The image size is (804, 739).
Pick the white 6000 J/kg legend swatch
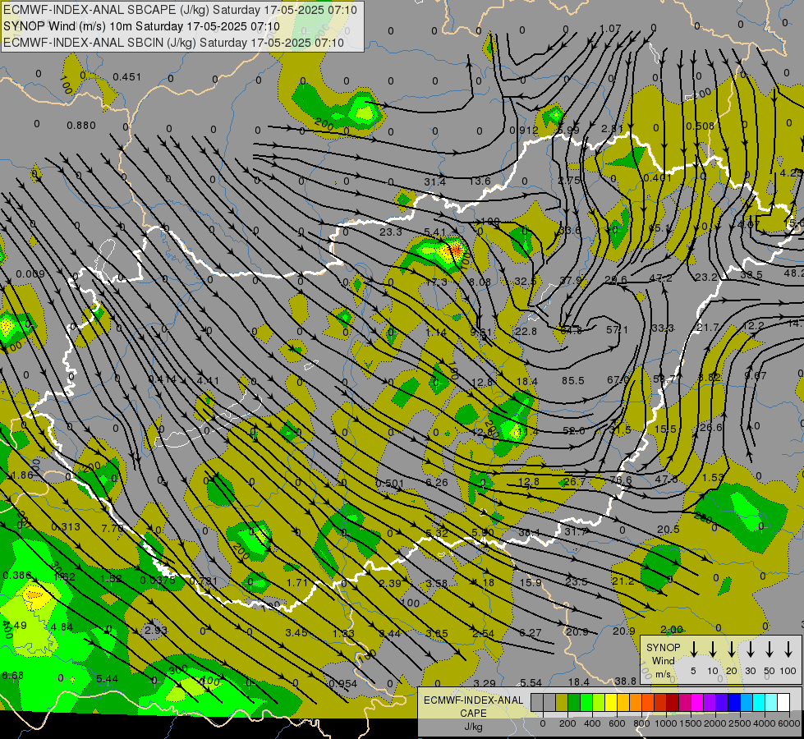pyautogui.click(x=783, y=702)
